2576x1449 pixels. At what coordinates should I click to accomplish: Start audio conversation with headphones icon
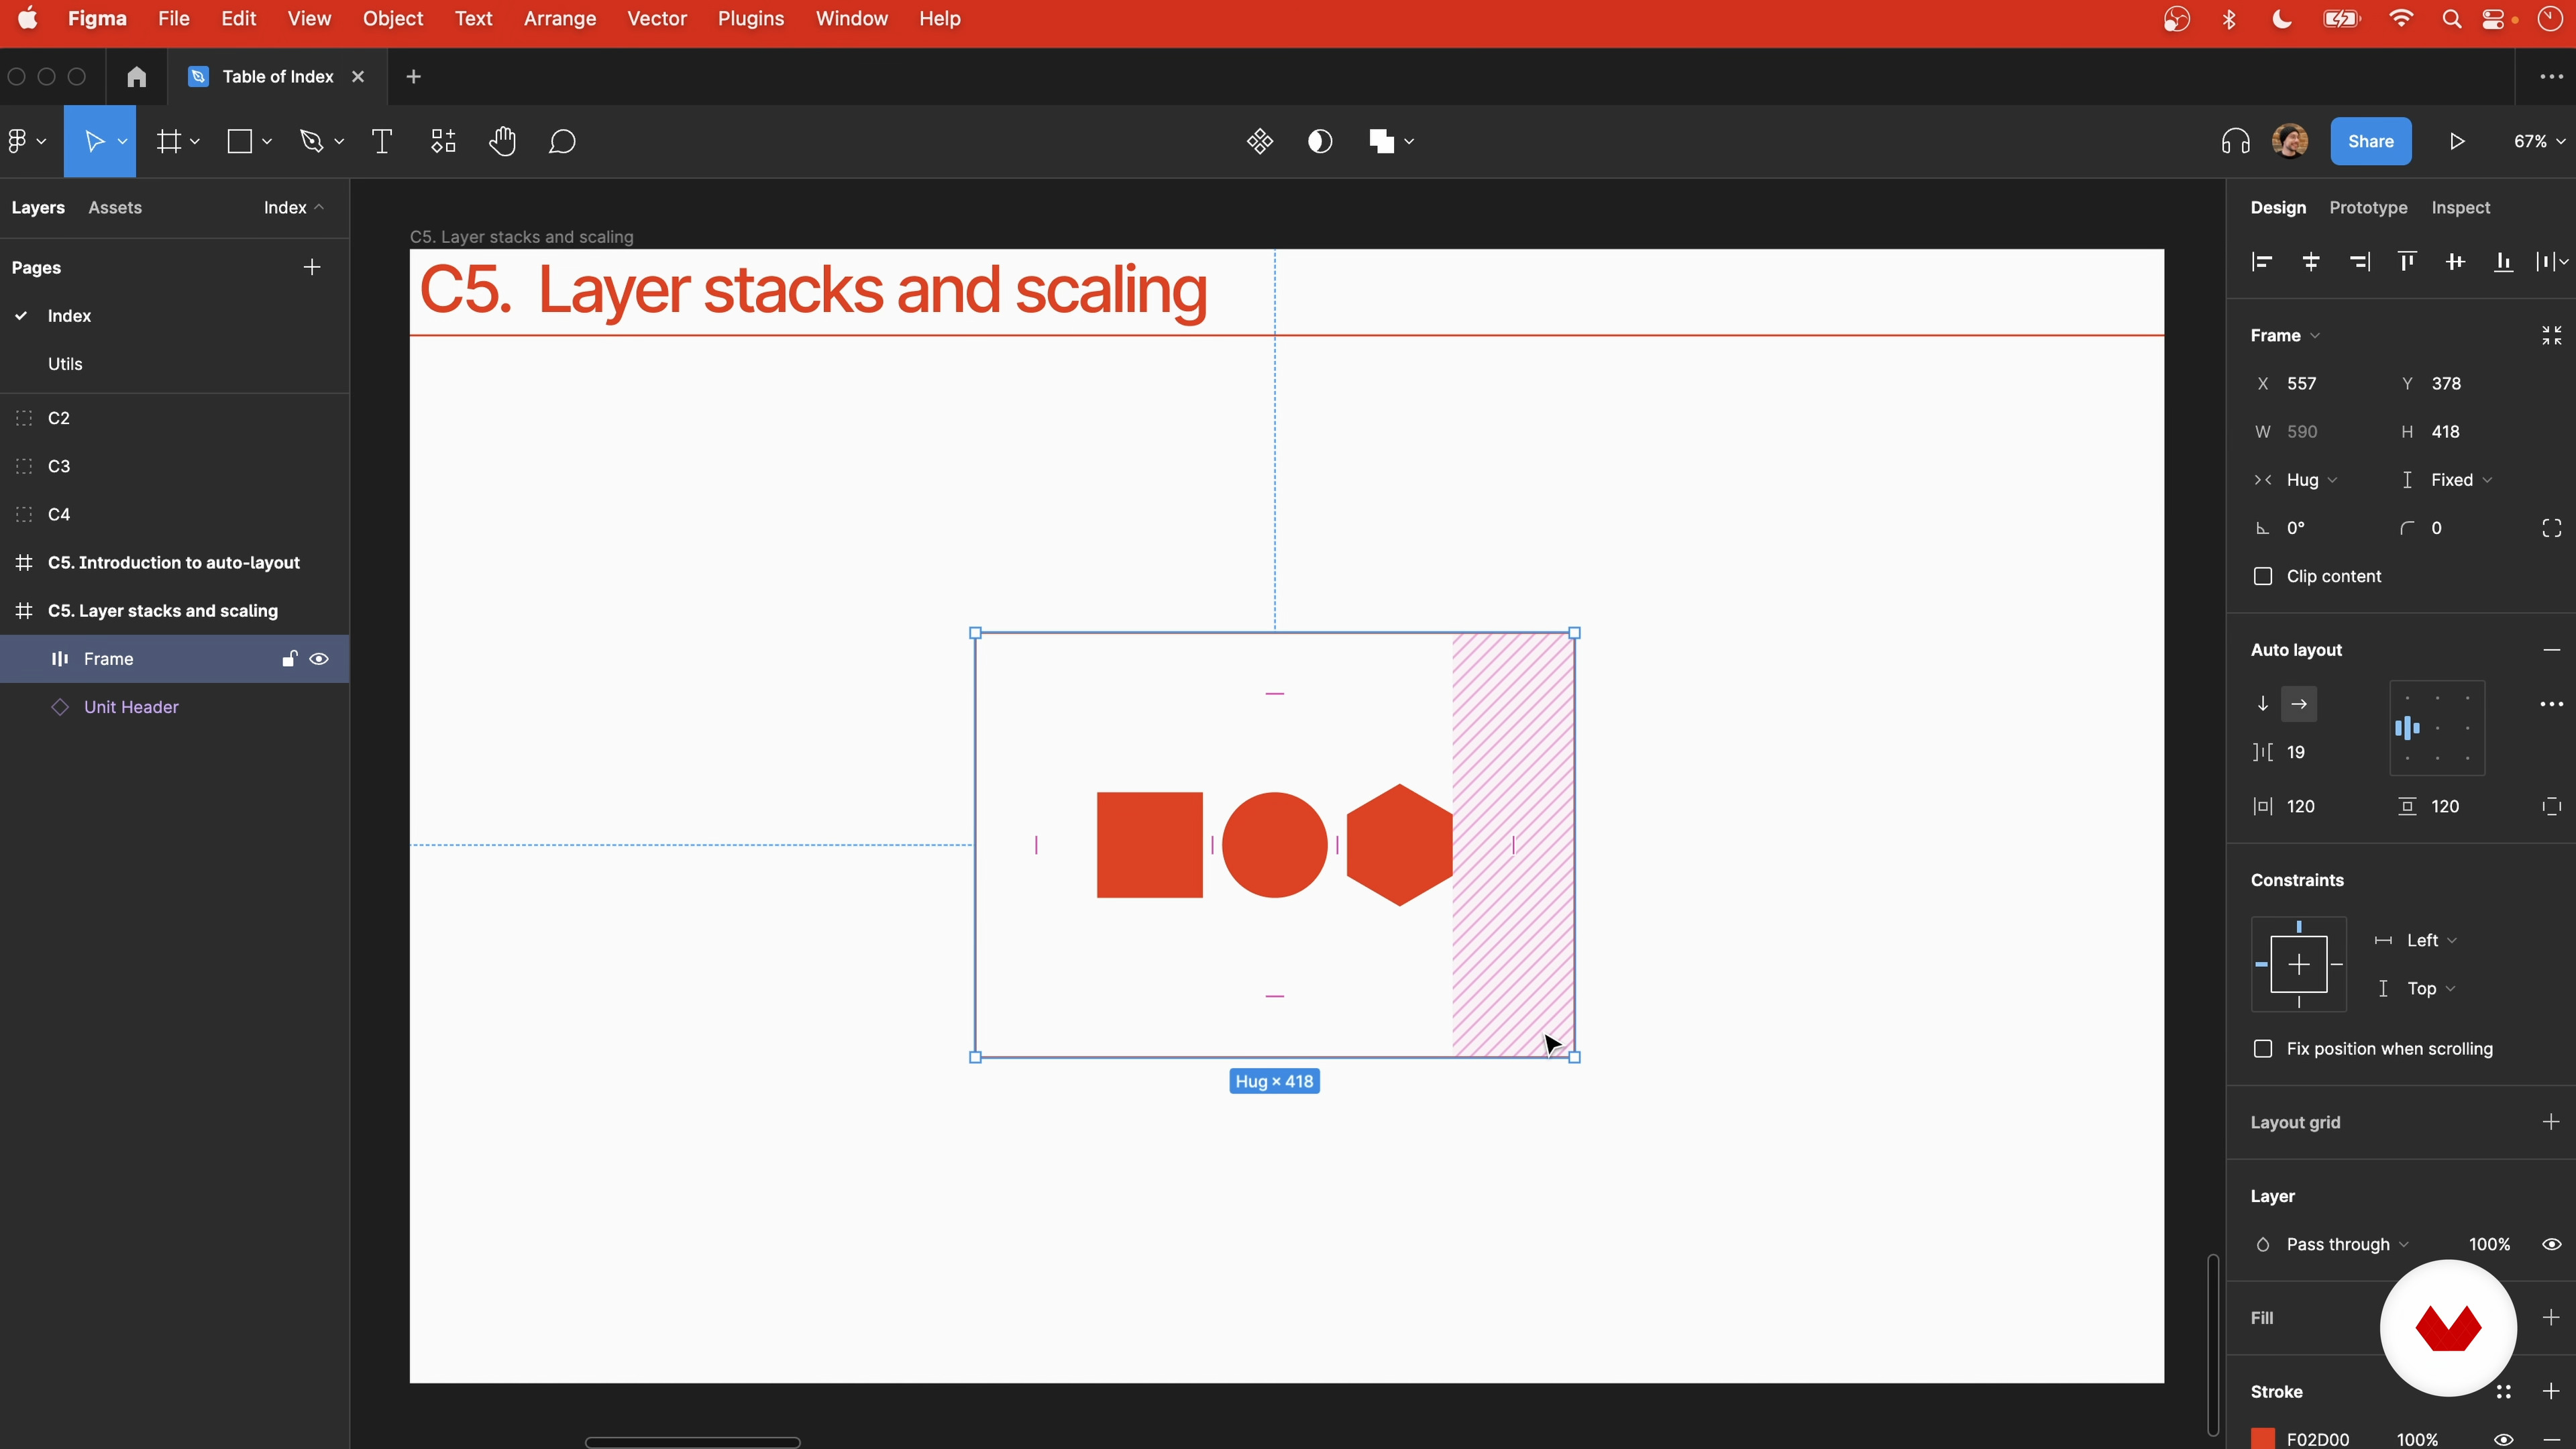[2236, 141]
